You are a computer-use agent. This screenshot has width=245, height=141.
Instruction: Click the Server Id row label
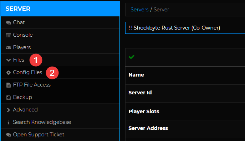click(x=140, y=93)
